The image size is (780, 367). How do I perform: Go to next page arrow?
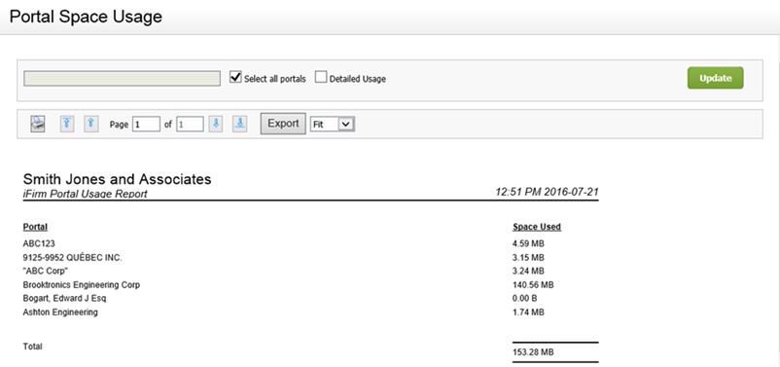[x=215, y=124]
